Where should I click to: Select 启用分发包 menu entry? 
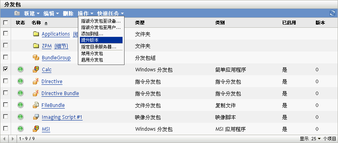click(x=101, y=60)
